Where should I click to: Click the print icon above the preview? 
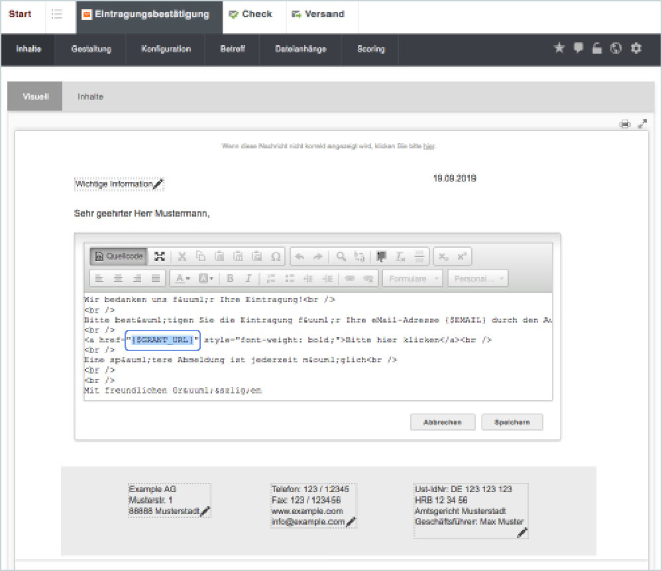624,124
